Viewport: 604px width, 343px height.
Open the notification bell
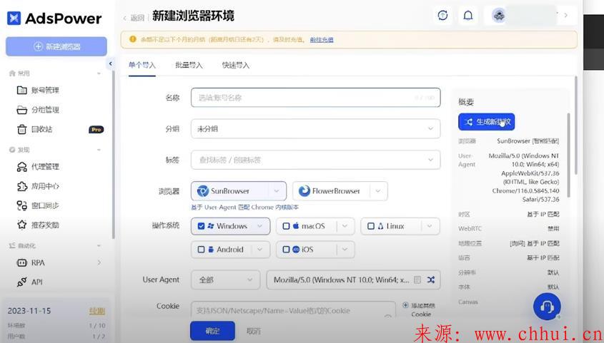point(468,16)
